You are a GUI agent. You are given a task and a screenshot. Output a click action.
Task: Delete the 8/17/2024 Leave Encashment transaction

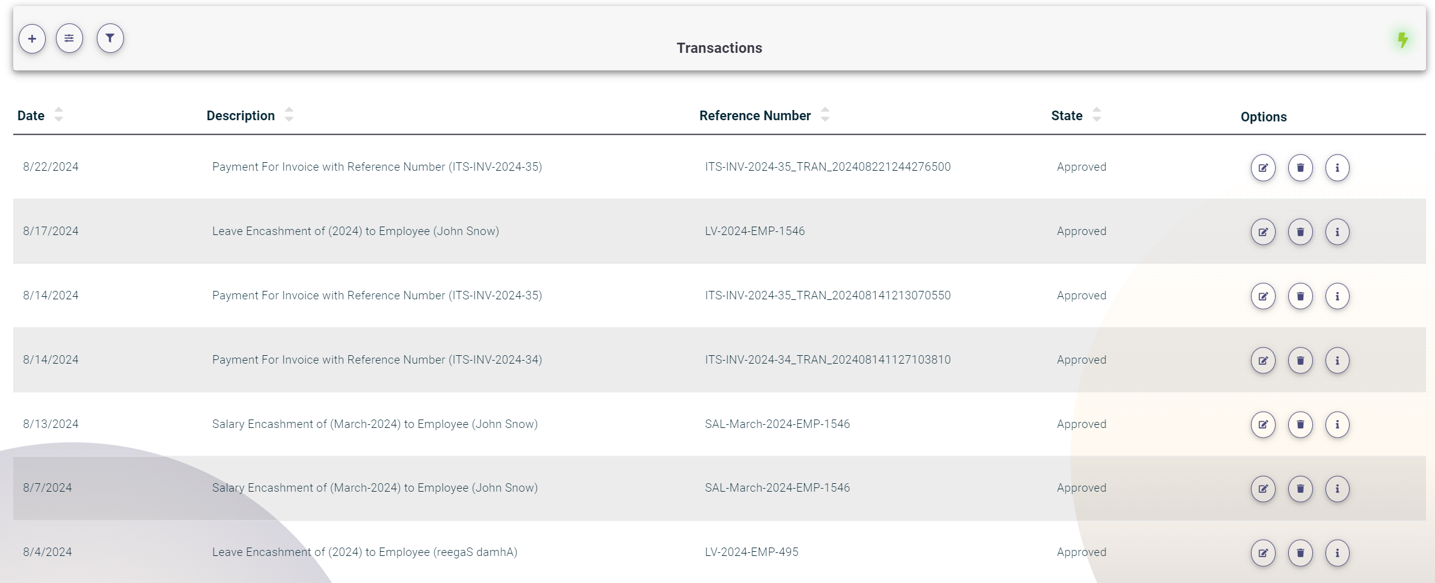(1300, 232)
